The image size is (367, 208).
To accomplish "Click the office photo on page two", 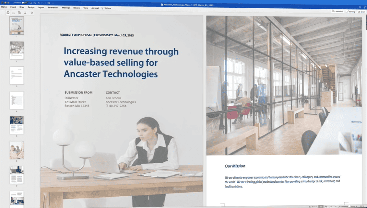I will [284, 86].
